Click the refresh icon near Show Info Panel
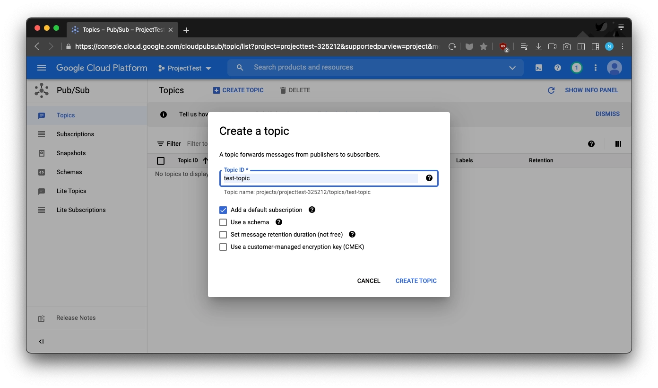This screenshot has height=388, width=658. pyautogui.click(x=551, y=90)
